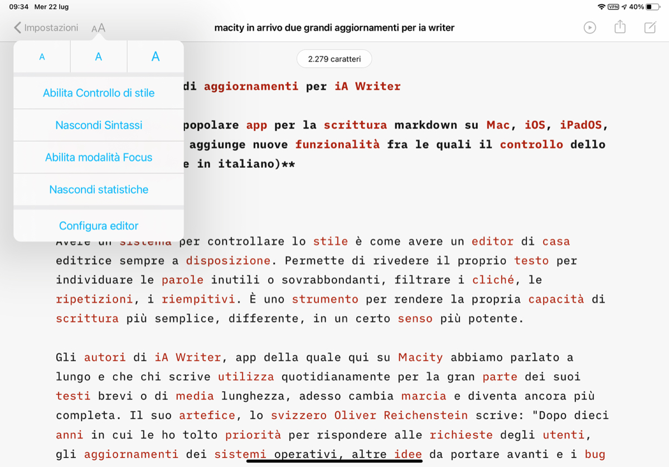Tap the document title in header
The width and height of the screenshot is (669, 467).
point(334,27)
